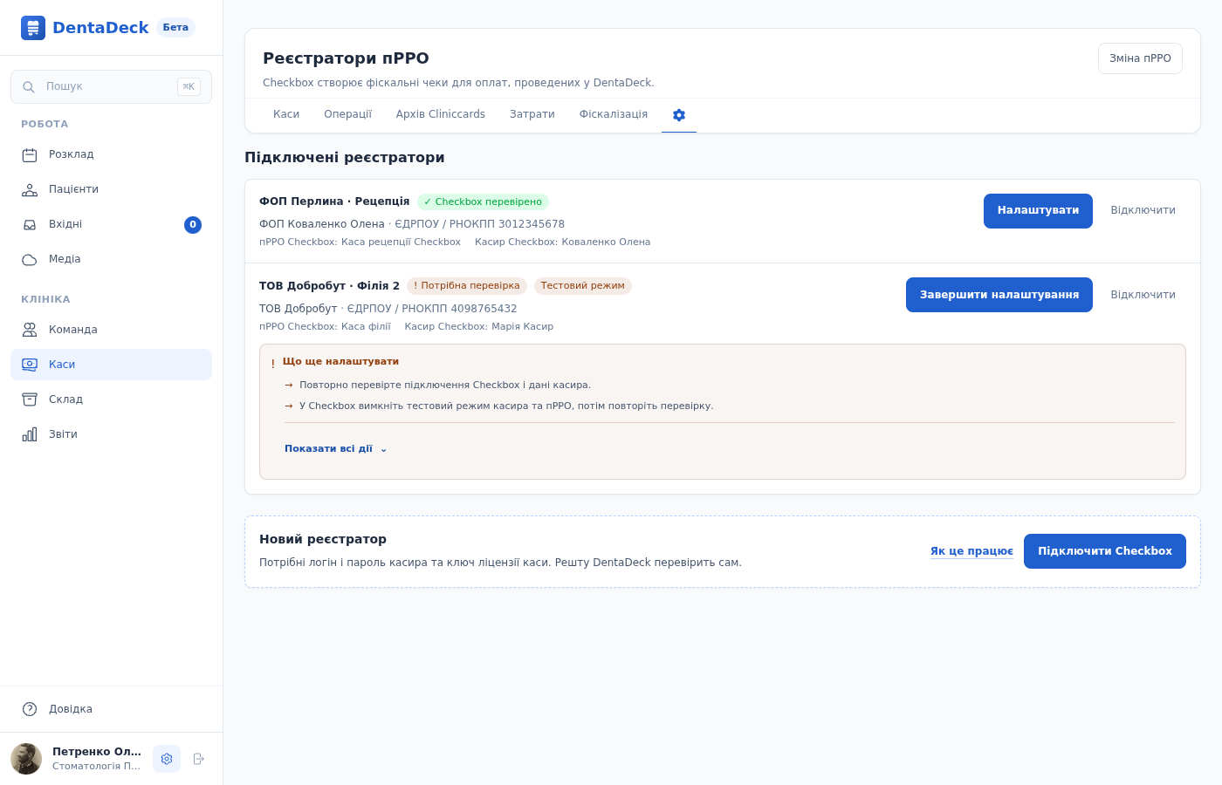This screenshot has height=785, width=1222.
Task: Click the ЄДРПОУ / РНОКПП 3012345678 text
Action: 479,224
